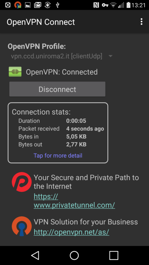The height and width of the screenshot is (265, 149).
Task: Open the openvpn.net/as link
Action: pos(71,232)
